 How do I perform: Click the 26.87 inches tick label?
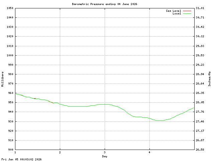pos(200,140)
